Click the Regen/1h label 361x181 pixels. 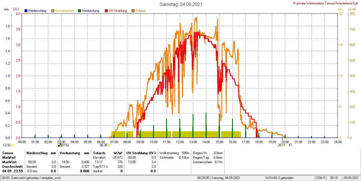(x=200, y=153)
